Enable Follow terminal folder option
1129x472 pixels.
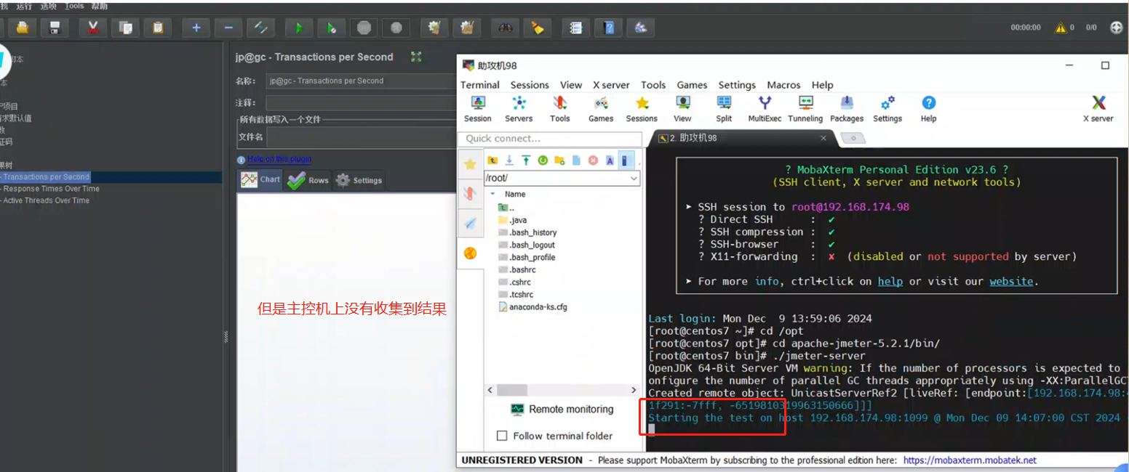pos(501,436)
